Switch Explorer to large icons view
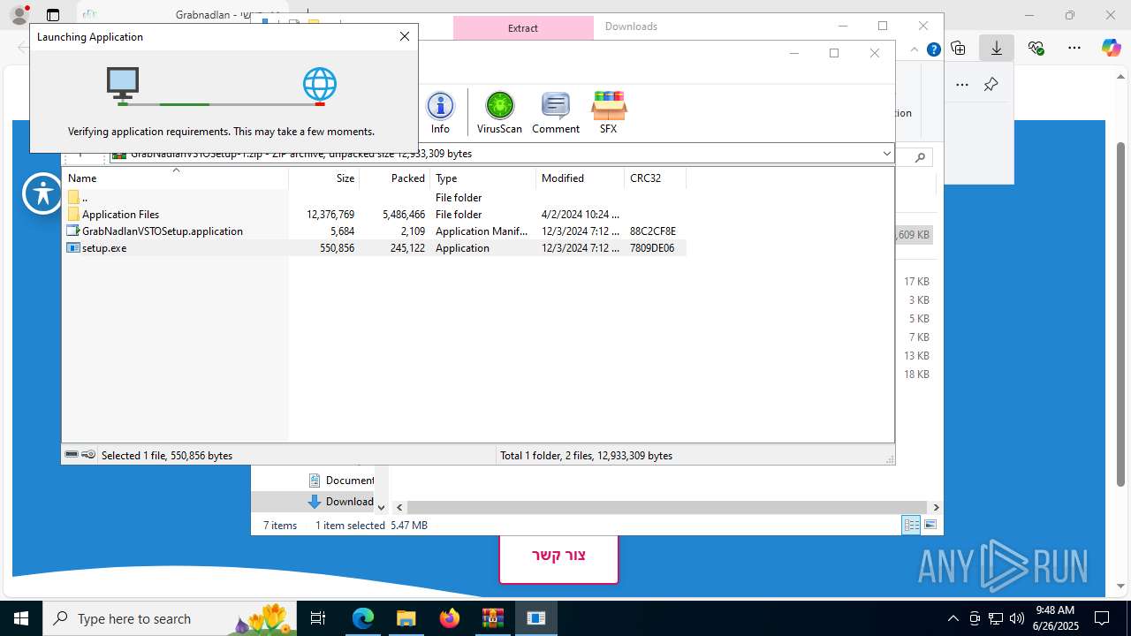This screenshot has width=1131, height=636. point(930,525)
